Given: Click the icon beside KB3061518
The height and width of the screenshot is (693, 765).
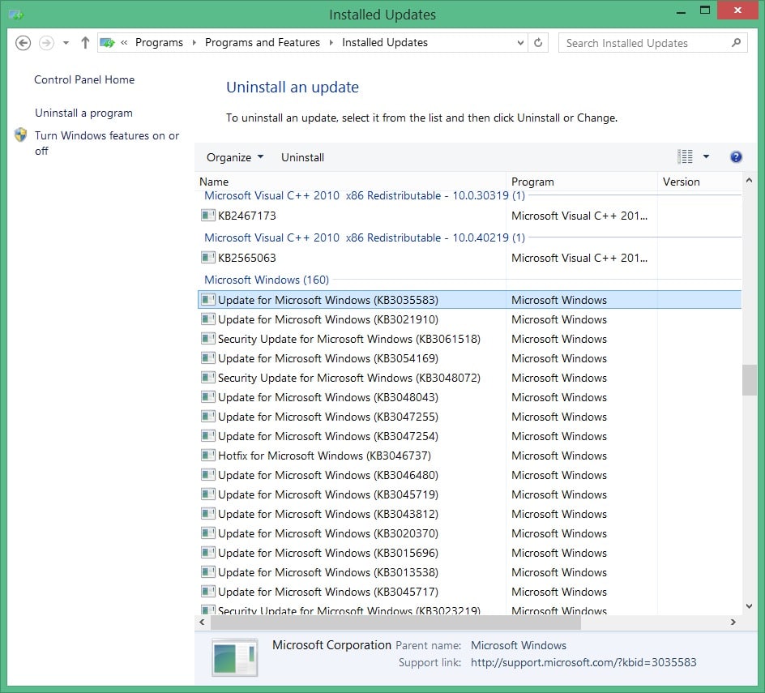Looking at the screenshot, I should (x=208, y=338).
